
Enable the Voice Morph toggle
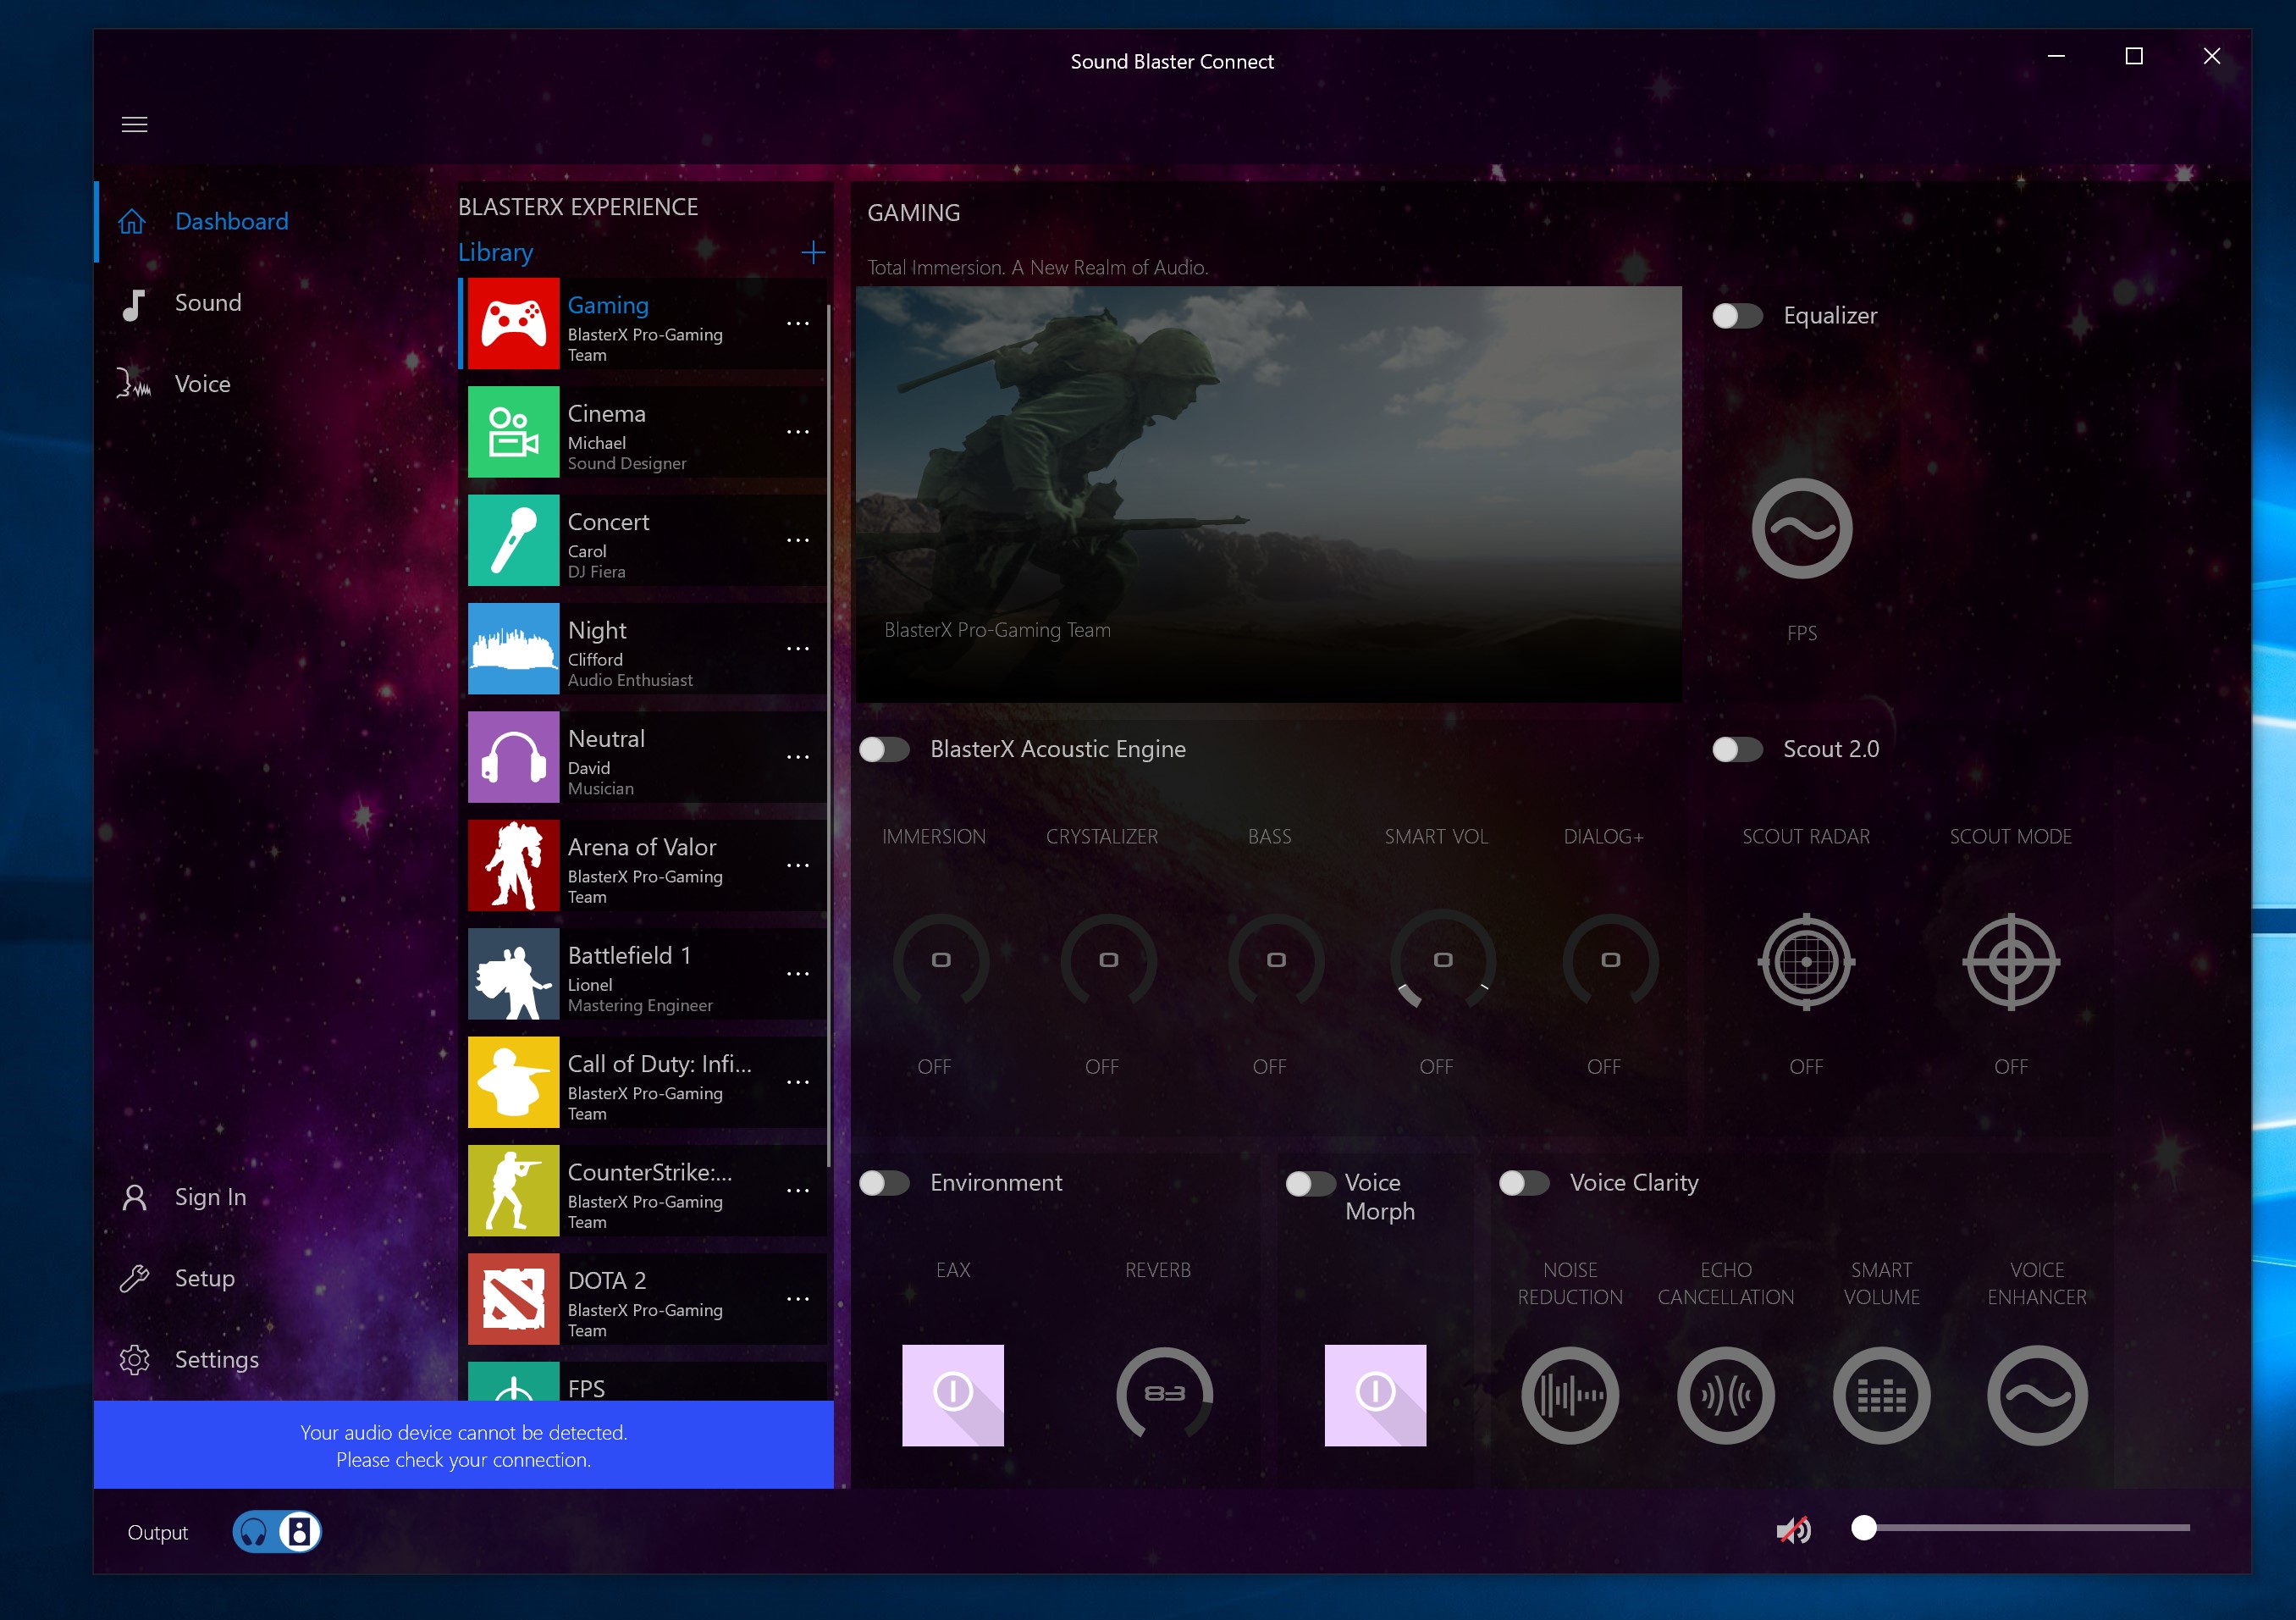pyautogui.click(x=1310, y=1183)
